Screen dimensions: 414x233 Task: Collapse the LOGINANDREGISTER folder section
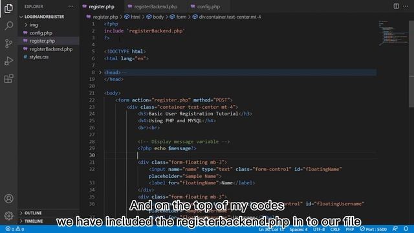pyautogui.click(x=45, y=17)
